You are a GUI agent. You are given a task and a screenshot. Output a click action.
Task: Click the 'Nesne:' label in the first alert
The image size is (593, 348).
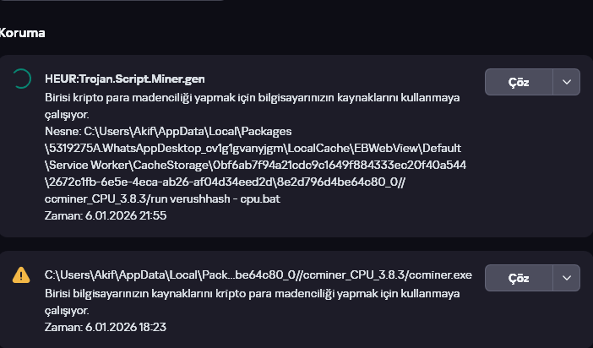pyautogui.click(x=62, y=132)
